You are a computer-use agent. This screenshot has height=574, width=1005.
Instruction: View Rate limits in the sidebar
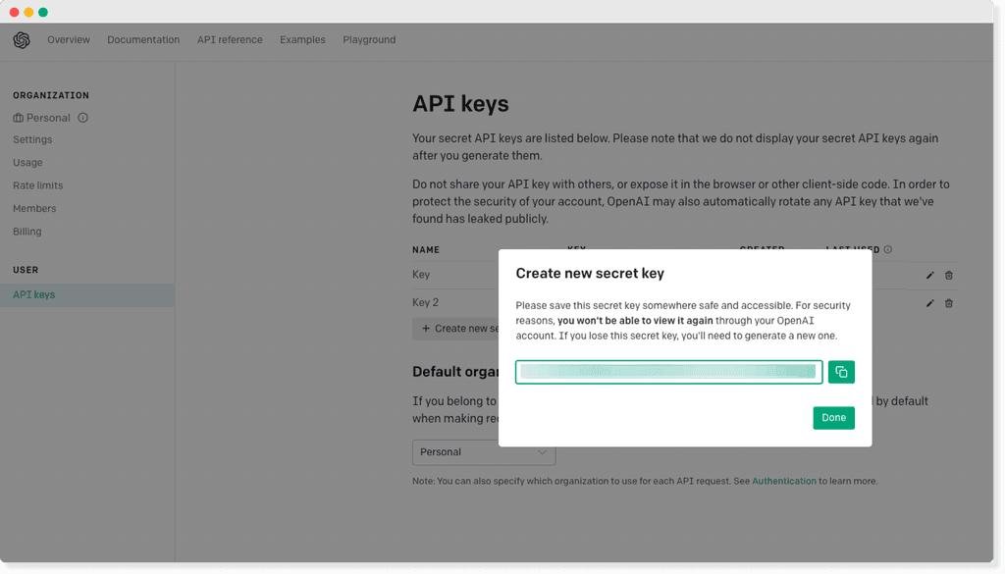37,184
